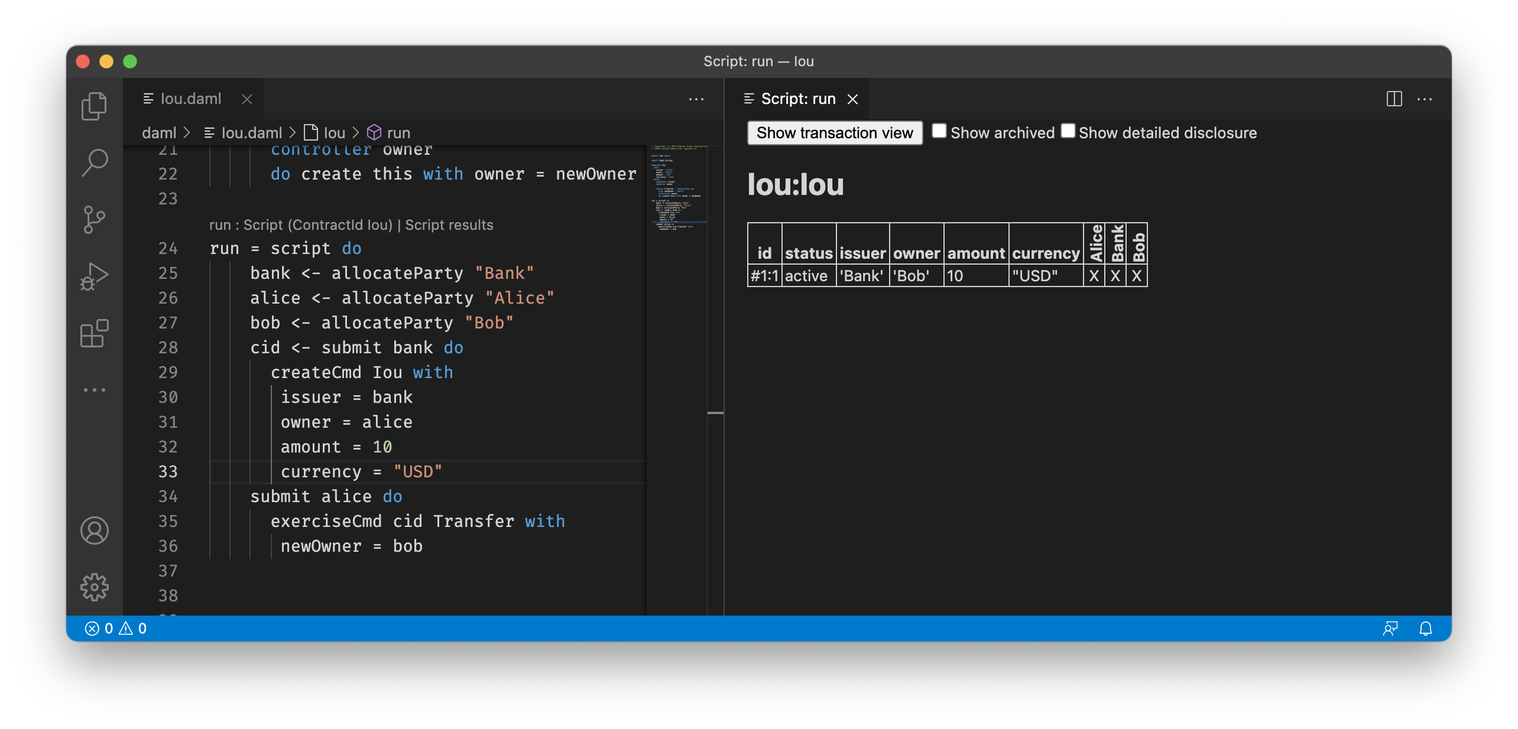The image size is (1518, 729).
Task: Click the Script results code lens
Action: coord(449,225)
